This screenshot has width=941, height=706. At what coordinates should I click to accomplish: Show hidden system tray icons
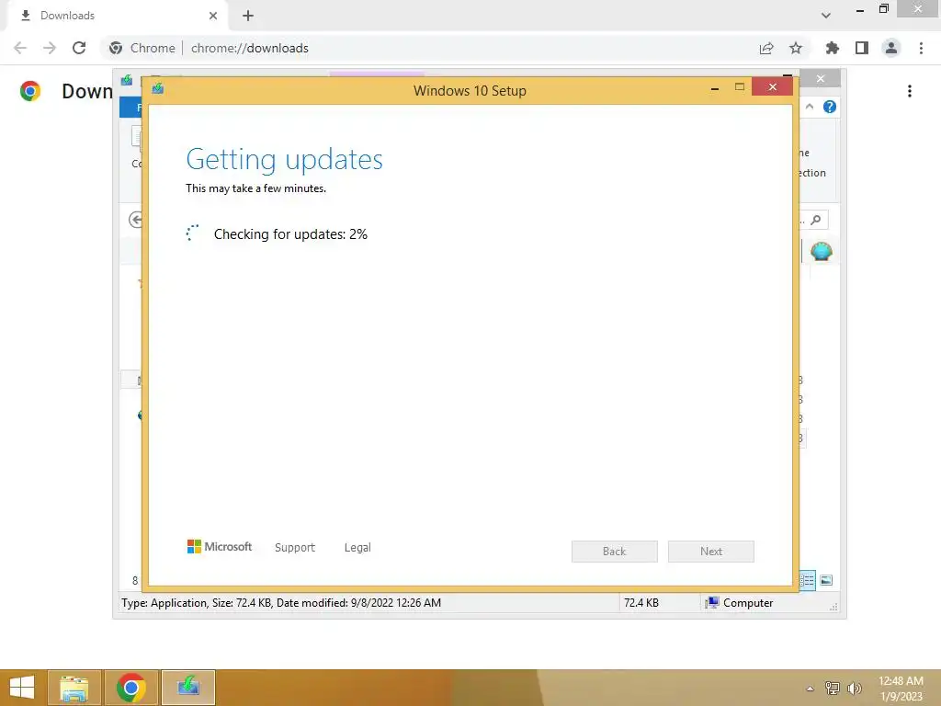click(x=811, y=688)
